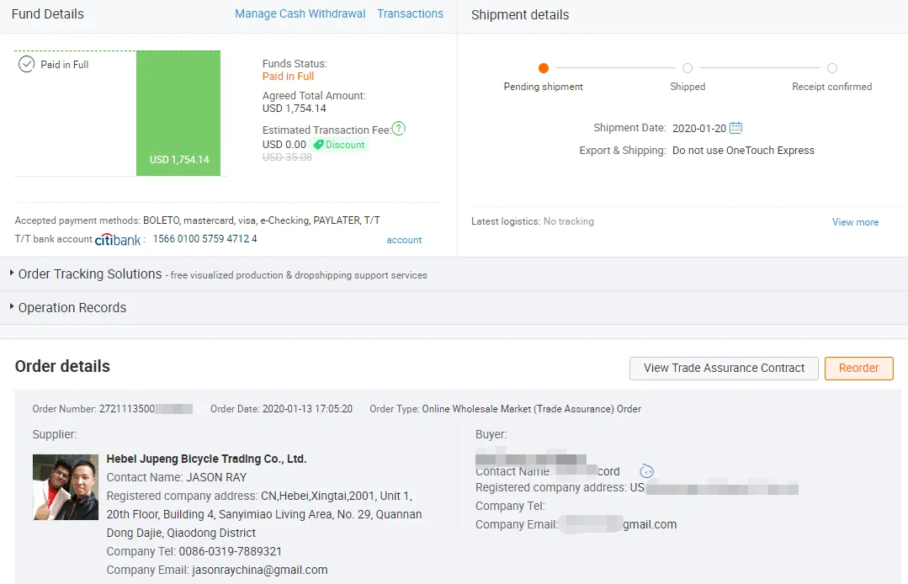Click the green Discount tag

pos(339,145)
